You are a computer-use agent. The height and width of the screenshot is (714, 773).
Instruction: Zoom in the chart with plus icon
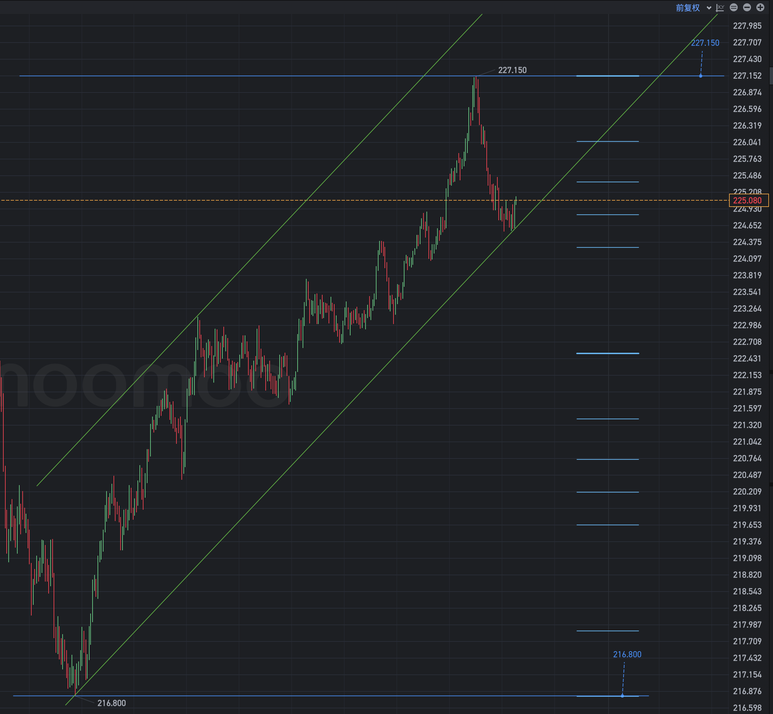[x=760, y=7]
